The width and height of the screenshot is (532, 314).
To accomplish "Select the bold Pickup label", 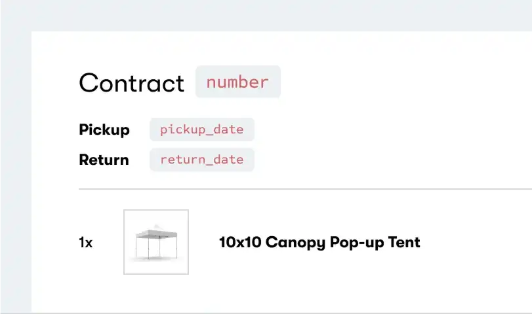I will [x=104, y=130].
